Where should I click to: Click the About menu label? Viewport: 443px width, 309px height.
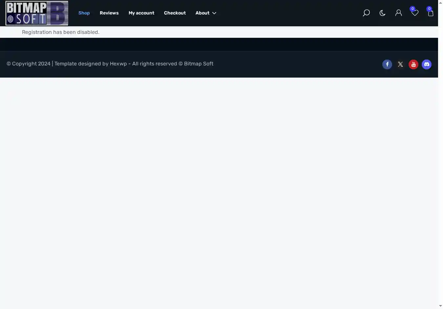(202, 13)
